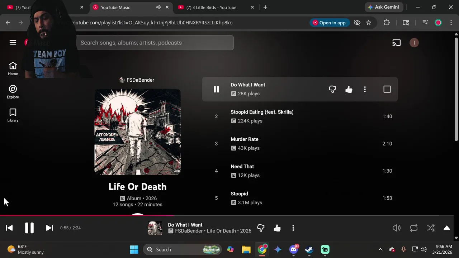Click the browser profile circle icon

coord(438,23)
